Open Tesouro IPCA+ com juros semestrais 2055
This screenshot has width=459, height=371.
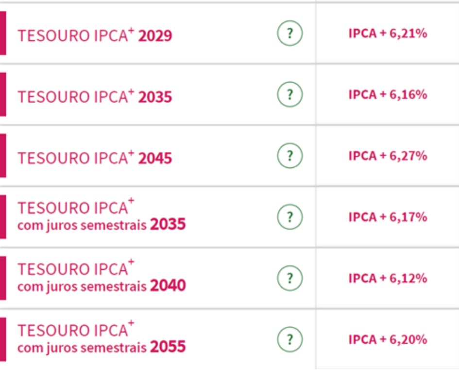[x=102, y=337]
